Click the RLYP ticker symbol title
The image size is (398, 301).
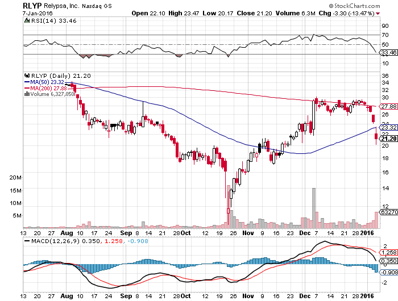point(32,6)
